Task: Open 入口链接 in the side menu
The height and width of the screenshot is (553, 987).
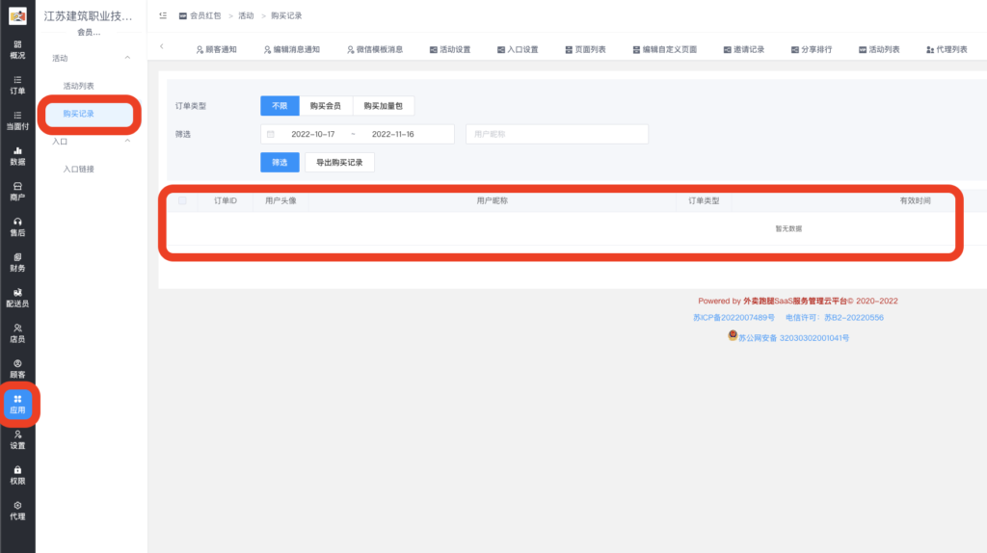Action: (79, 170)
